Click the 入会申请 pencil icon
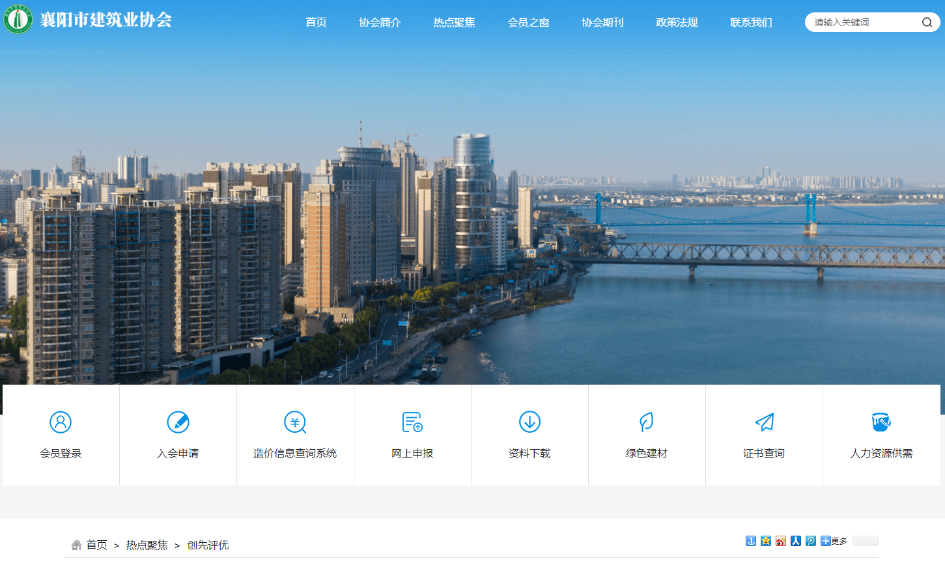Screen dimensions: 945x563 (178, 422)
